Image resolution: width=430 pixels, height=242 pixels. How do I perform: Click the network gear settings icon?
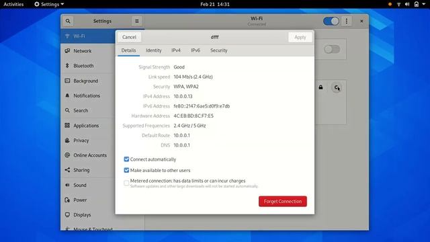click(x=337, y=87)
